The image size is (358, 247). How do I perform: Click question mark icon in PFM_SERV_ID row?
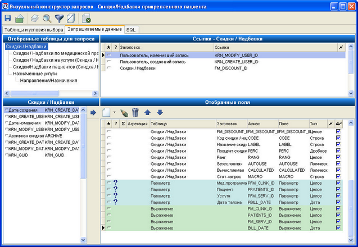[116, 195]
